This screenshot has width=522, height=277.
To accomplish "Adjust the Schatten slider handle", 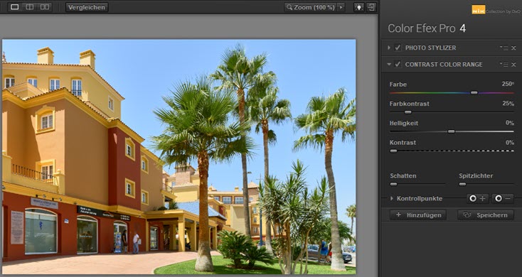I will tap(393, 184).
